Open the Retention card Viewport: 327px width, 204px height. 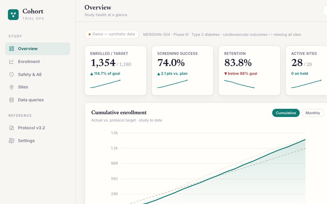click(250, 71)
